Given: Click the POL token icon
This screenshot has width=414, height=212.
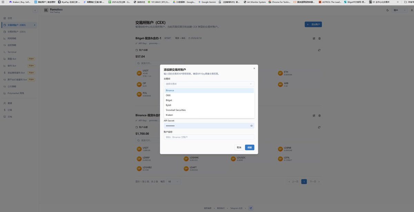Looking at the screenshot, I should pyautogui.click(x=139, y=94).
